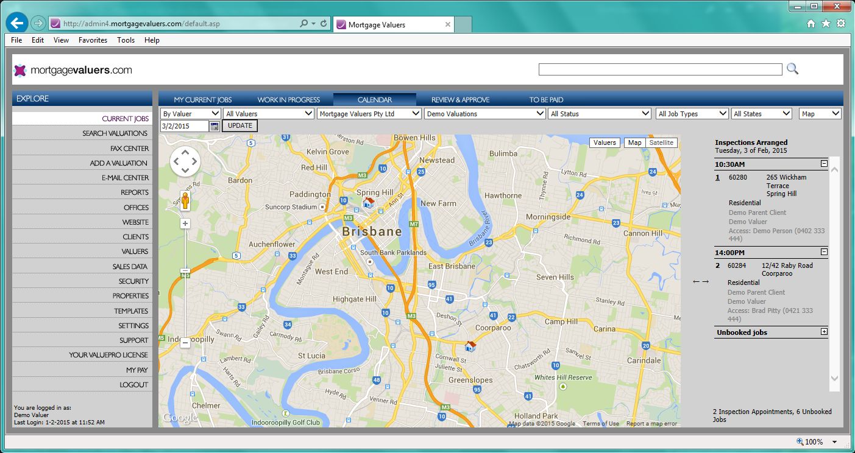The width and height of the screenshot is (855, 453).
Task: Click the inspections panel scroll up arrow
Action: pyautogui.click(x=834, y=169)
